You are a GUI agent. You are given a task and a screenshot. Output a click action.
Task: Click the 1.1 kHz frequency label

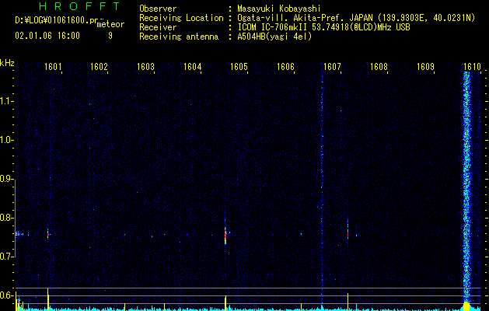tap(7, 101)
